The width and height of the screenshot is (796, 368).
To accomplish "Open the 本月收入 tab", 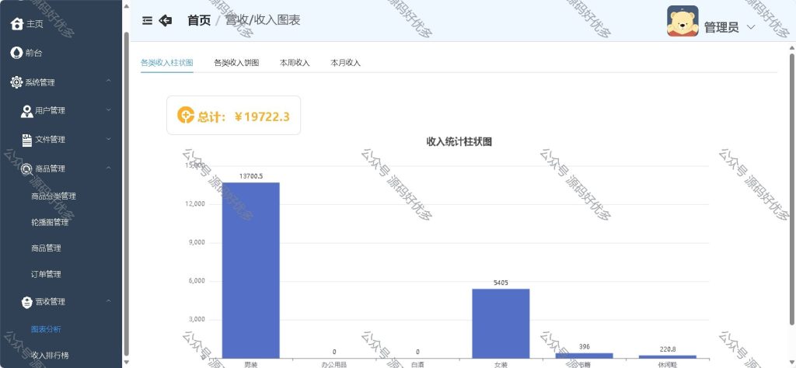I will [345, 63].
